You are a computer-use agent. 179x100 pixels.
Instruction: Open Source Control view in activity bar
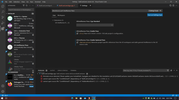pyautogui.click(x=3, y=17)
